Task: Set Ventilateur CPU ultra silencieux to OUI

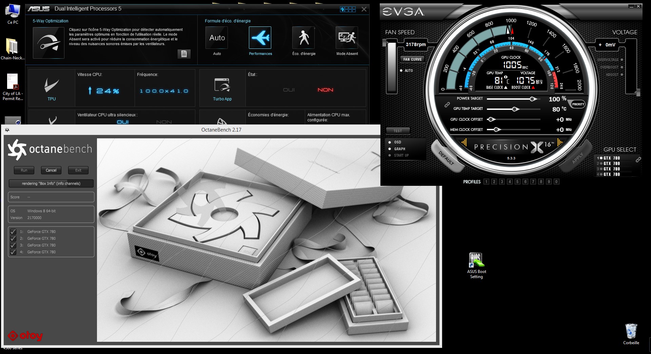Action: 123,122
